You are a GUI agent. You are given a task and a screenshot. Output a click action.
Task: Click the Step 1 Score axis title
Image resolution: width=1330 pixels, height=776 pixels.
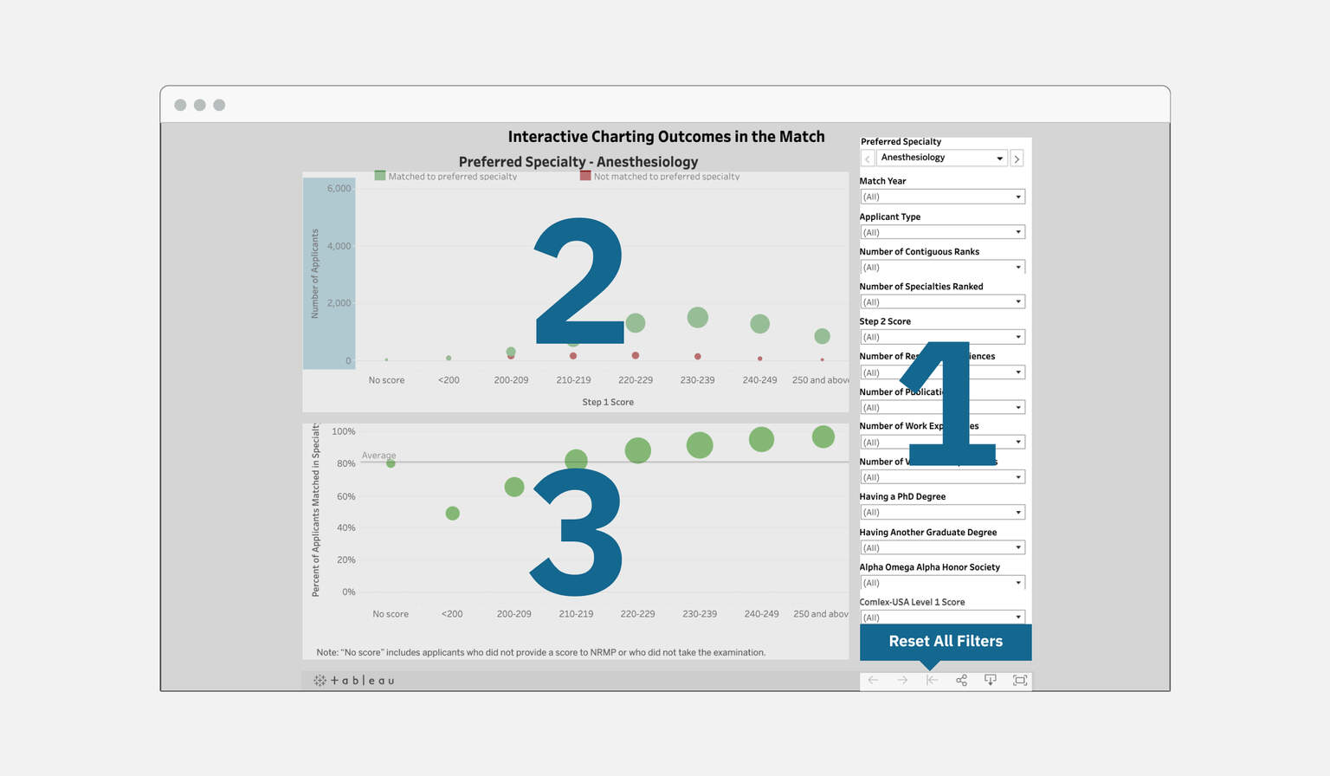coord(608,402)
